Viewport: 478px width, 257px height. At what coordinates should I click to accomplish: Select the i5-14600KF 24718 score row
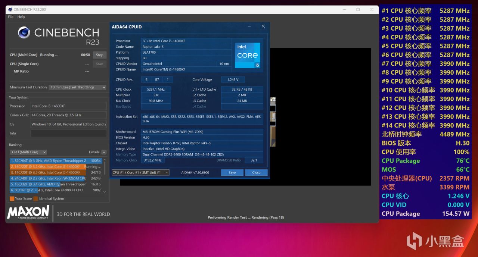56,173
